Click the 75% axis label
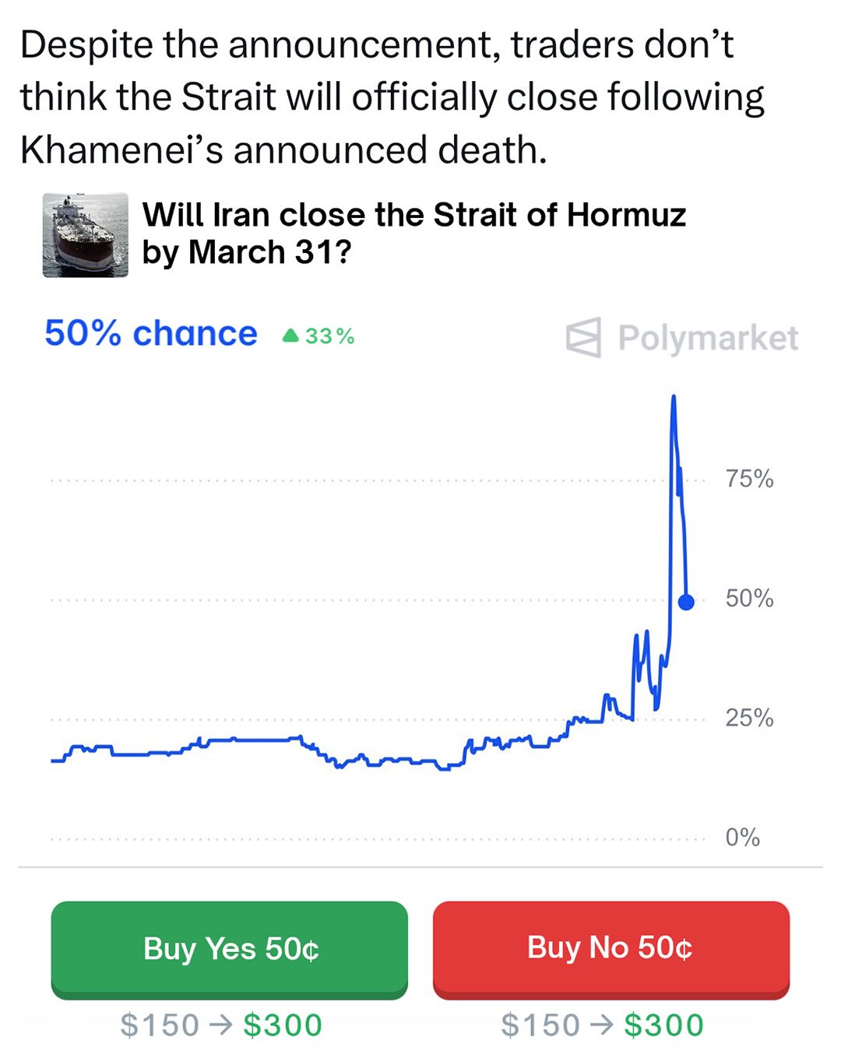 [x=749, y=479]
